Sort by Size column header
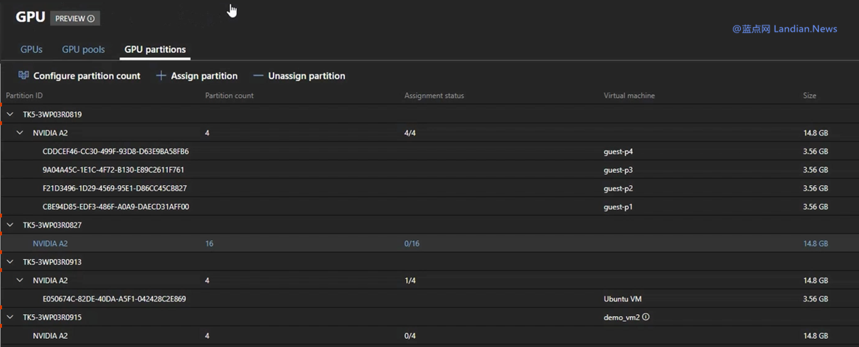Image resolution: width=859 pixels, height=347 pixels. tap(810, 96)
